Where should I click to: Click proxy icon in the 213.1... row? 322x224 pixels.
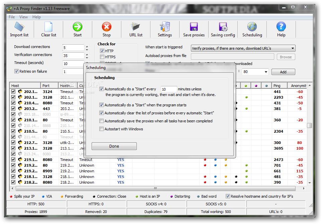tap(20, 148)
